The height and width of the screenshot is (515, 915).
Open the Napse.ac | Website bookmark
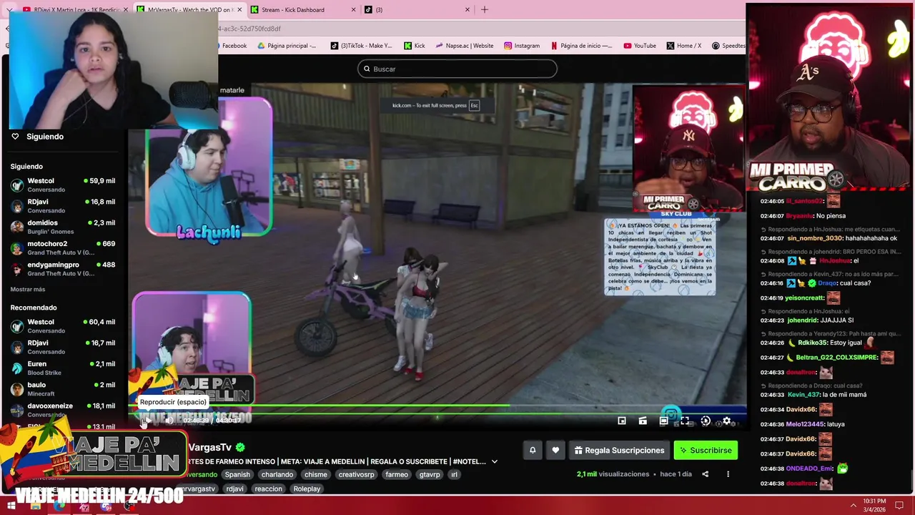point(464,45)
